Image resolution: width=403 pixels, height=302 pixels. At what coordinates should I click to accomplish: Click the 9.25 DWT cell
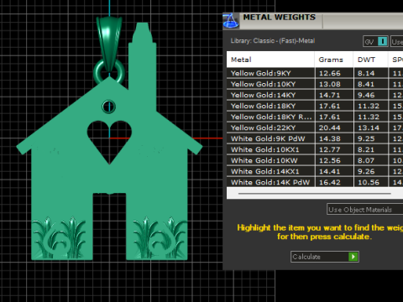coord(371,138)
